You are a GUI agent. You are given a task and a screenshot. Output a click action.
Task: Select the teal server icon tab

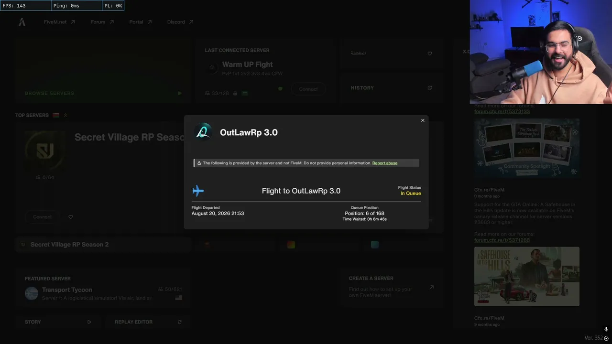click(x=375, y=245)
